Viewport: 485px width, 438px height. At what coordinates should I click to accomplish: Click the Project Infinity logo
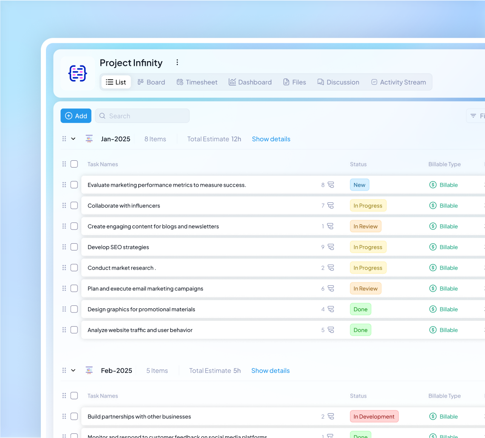click(x=77, y=73)
